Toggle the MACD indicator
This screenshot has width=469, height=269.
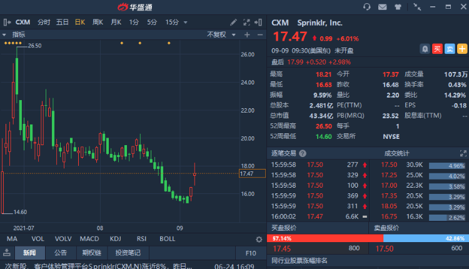click(89, 239)
